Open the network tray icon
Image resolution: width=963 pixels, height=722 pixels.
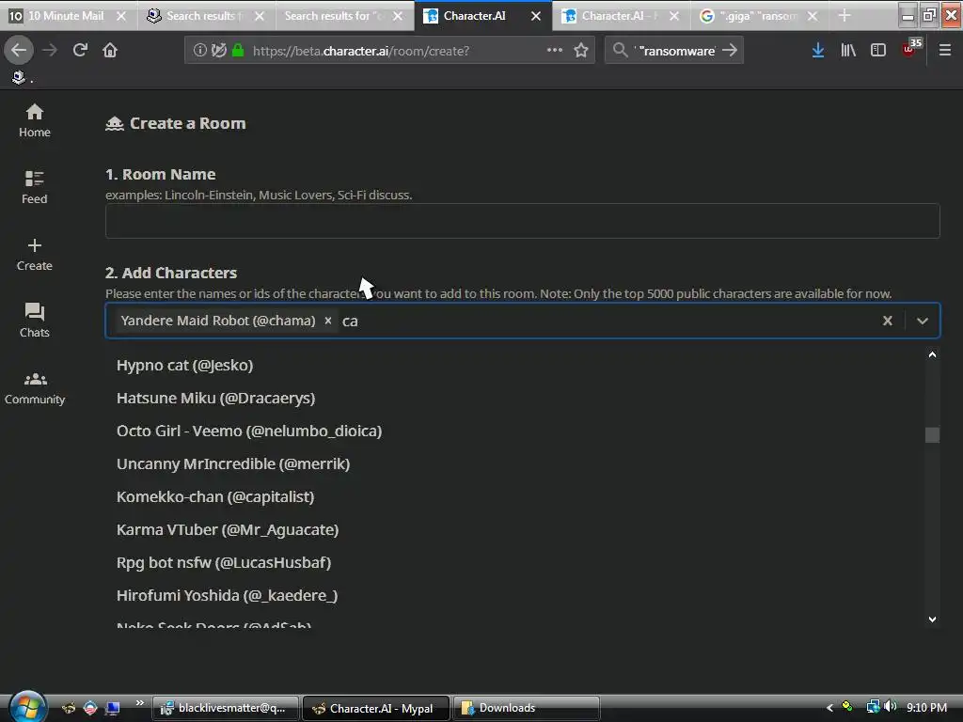click(x=873, y=707)
